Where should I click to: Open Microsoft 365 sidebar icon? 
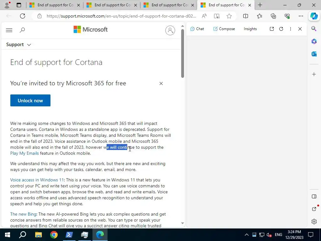coord(314,41)
